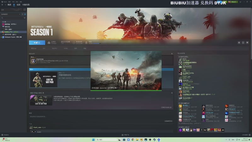Go back with the left arrow
The height and width of the screenshot is (142, 252).
pyautogui.click(x=3, y=5)
